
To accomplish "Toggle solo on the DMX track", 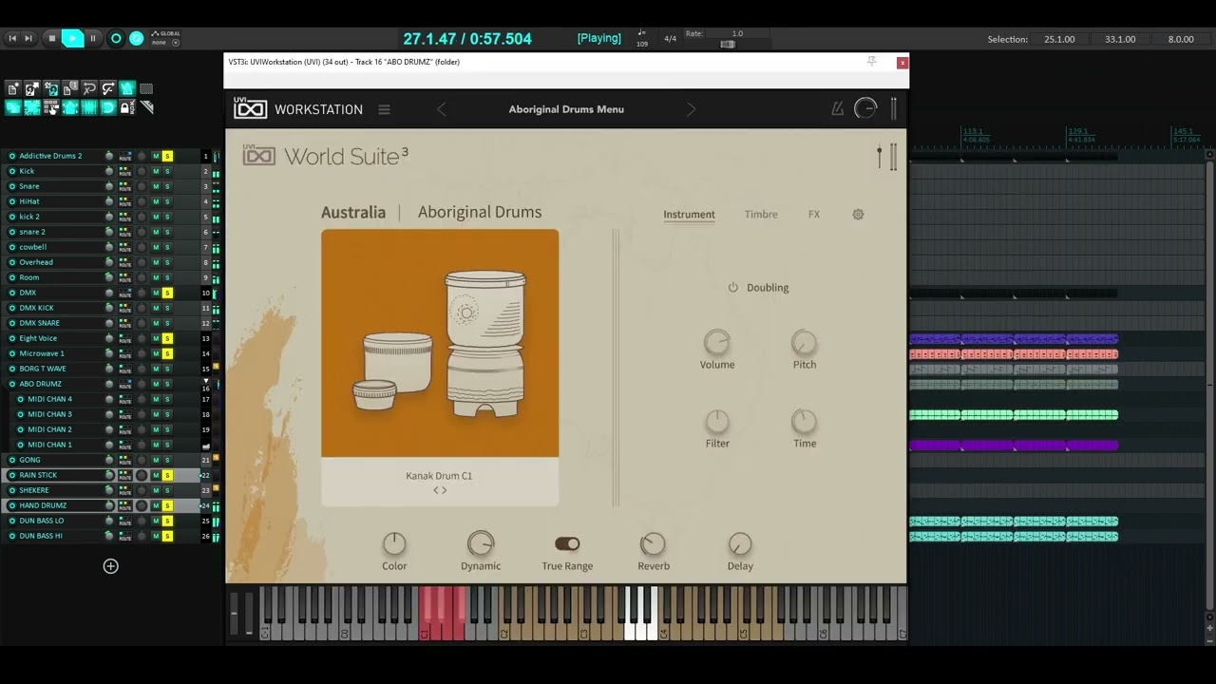I will (167, 293).
